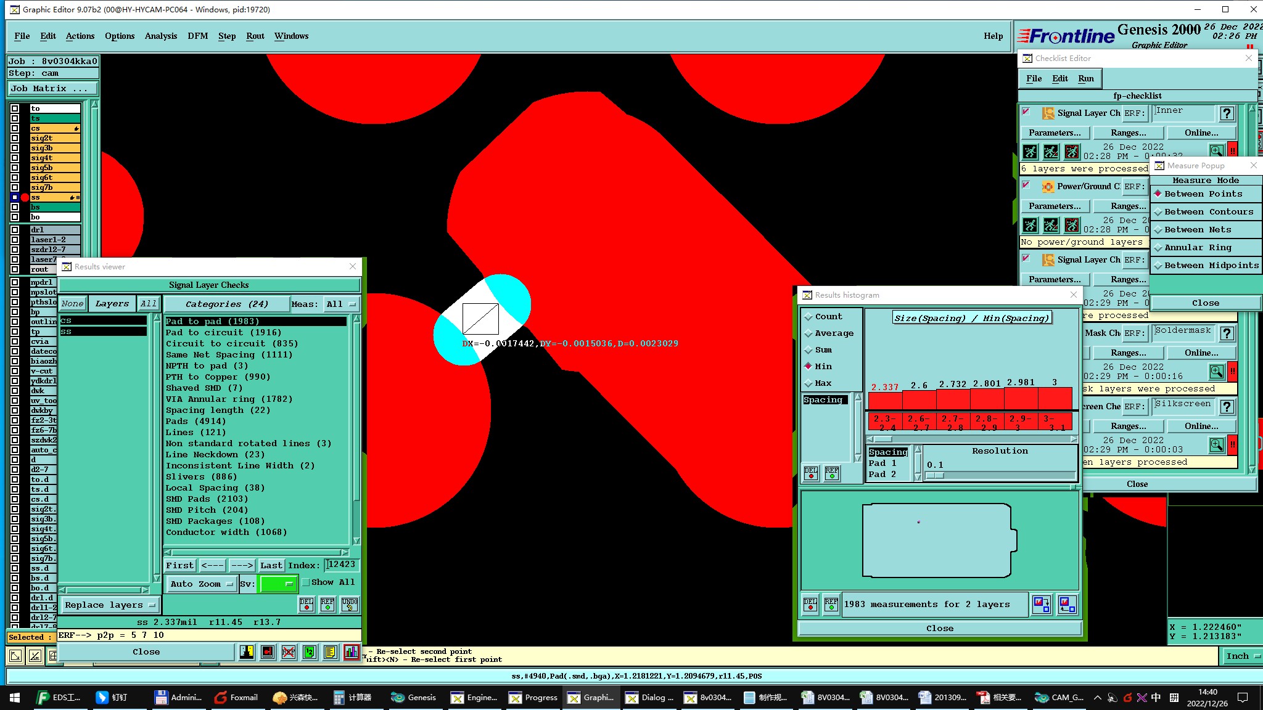Click the magnifier icon in Soldermask check row
This screenshot has height=710, width=1263.
pos(1216,372)
